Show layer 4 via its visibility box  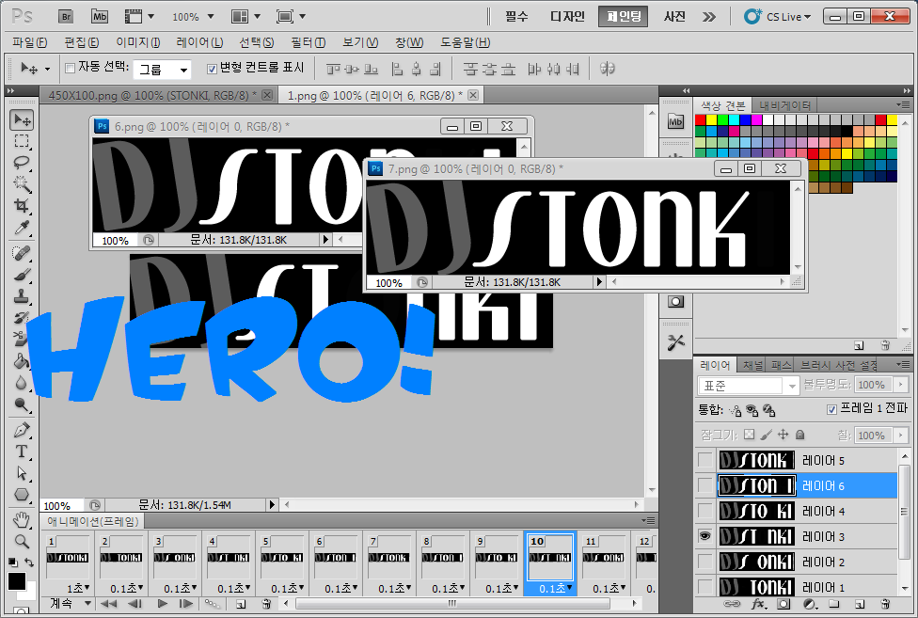click(705, 511)
